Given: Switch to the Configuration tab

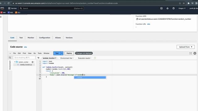Looking at the screenshot, I should coord(45,38).
